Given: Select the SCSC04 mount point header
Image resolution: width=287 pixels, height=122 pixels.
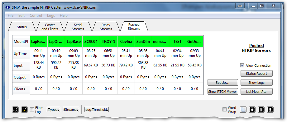Looking at the screenshot, I should pos(91,42).
